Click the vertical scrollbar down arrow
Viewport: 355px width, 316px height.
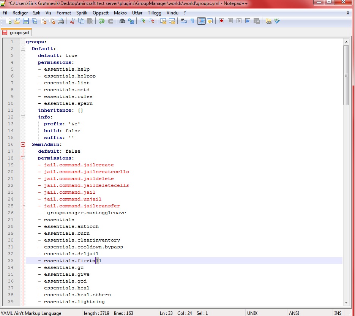coord(346,302)
